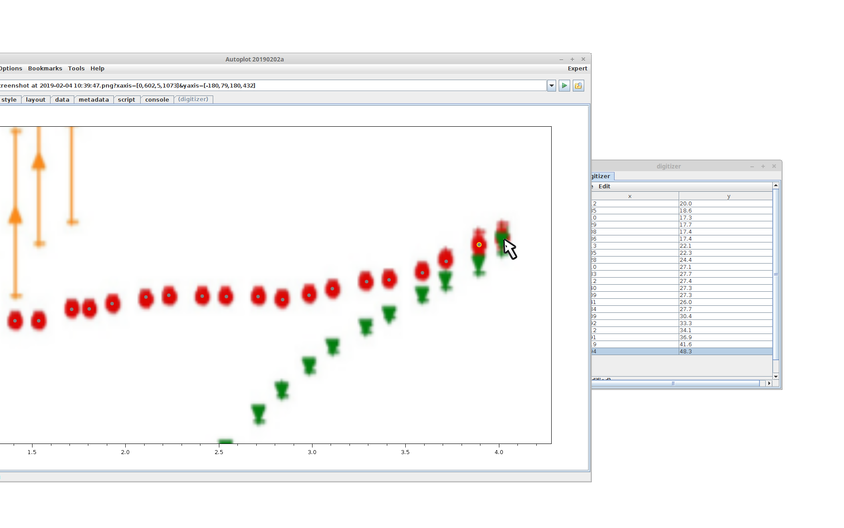Click the digitizer table scroll up arrow
This screenshot has width=844, height=528.
(776, 186)
